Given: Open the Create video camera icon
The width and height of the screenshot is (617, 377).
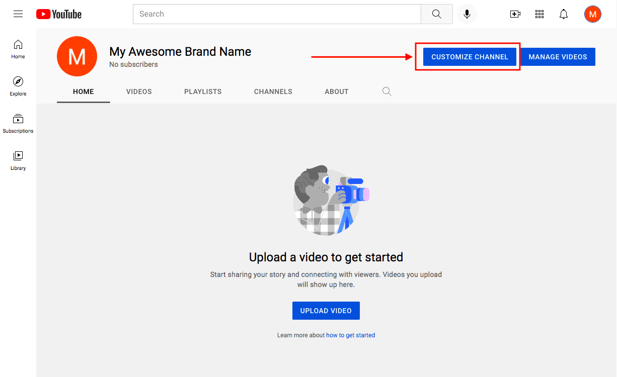Looking at the screenshot, I should click(515, 14).
